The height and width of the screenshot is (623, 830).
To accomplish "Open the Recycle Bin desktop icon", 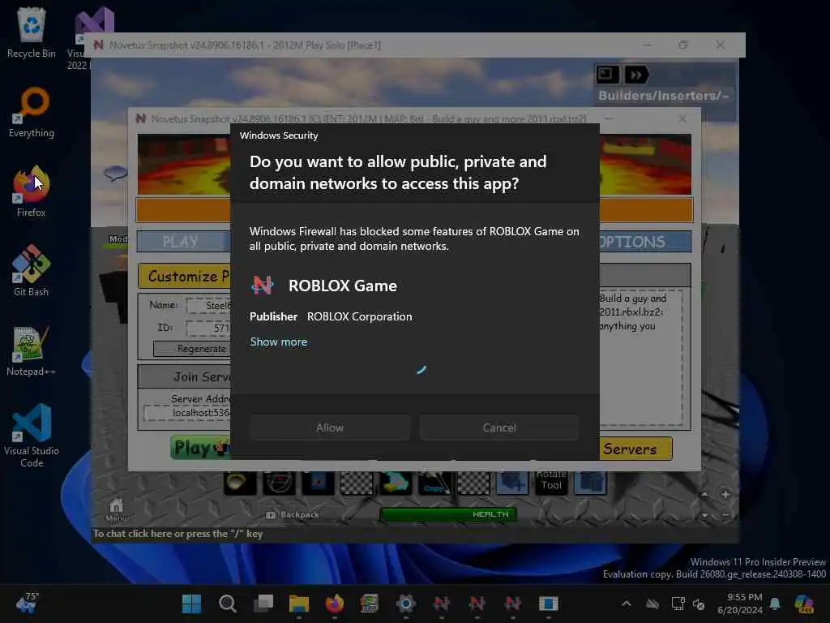I will point(32,32).
